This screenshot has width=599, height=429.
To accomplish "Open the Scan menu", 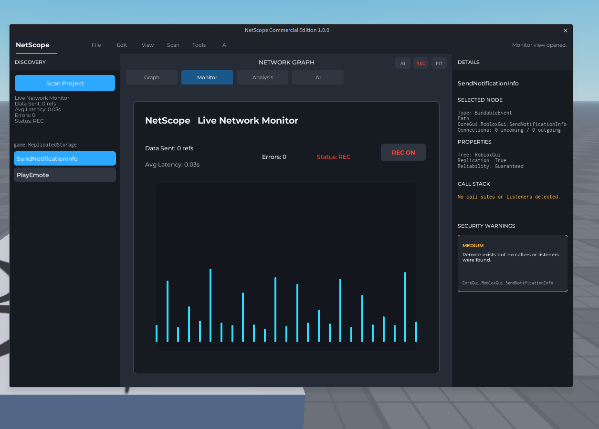I will tap(173, 45).
